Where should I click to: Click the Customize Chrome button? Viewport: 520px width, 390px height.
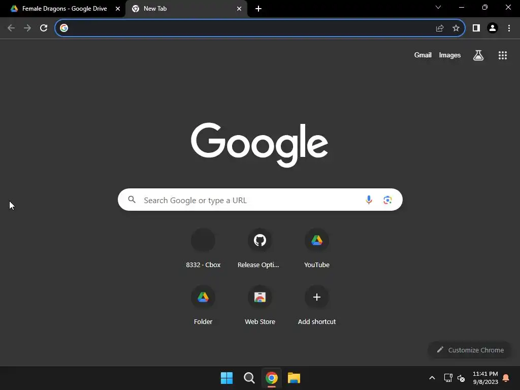[x=470, y=350]
